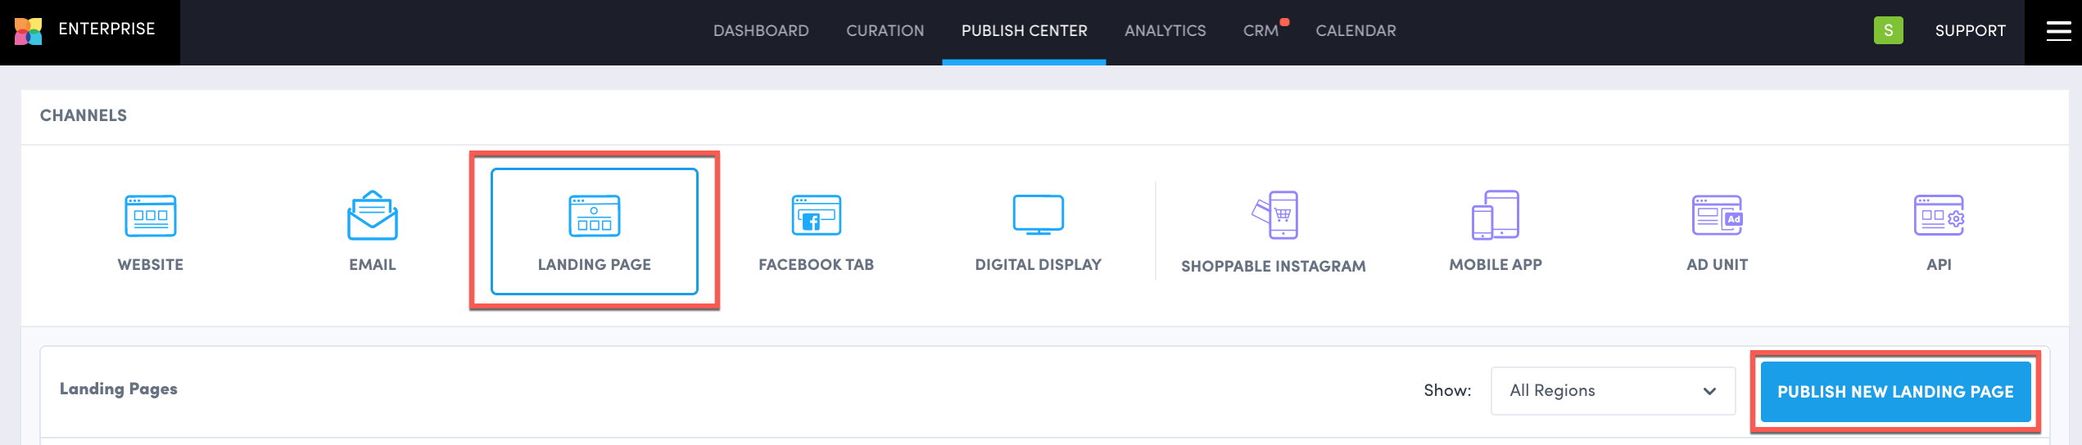Open the Analytics tab

point(1165,31)
